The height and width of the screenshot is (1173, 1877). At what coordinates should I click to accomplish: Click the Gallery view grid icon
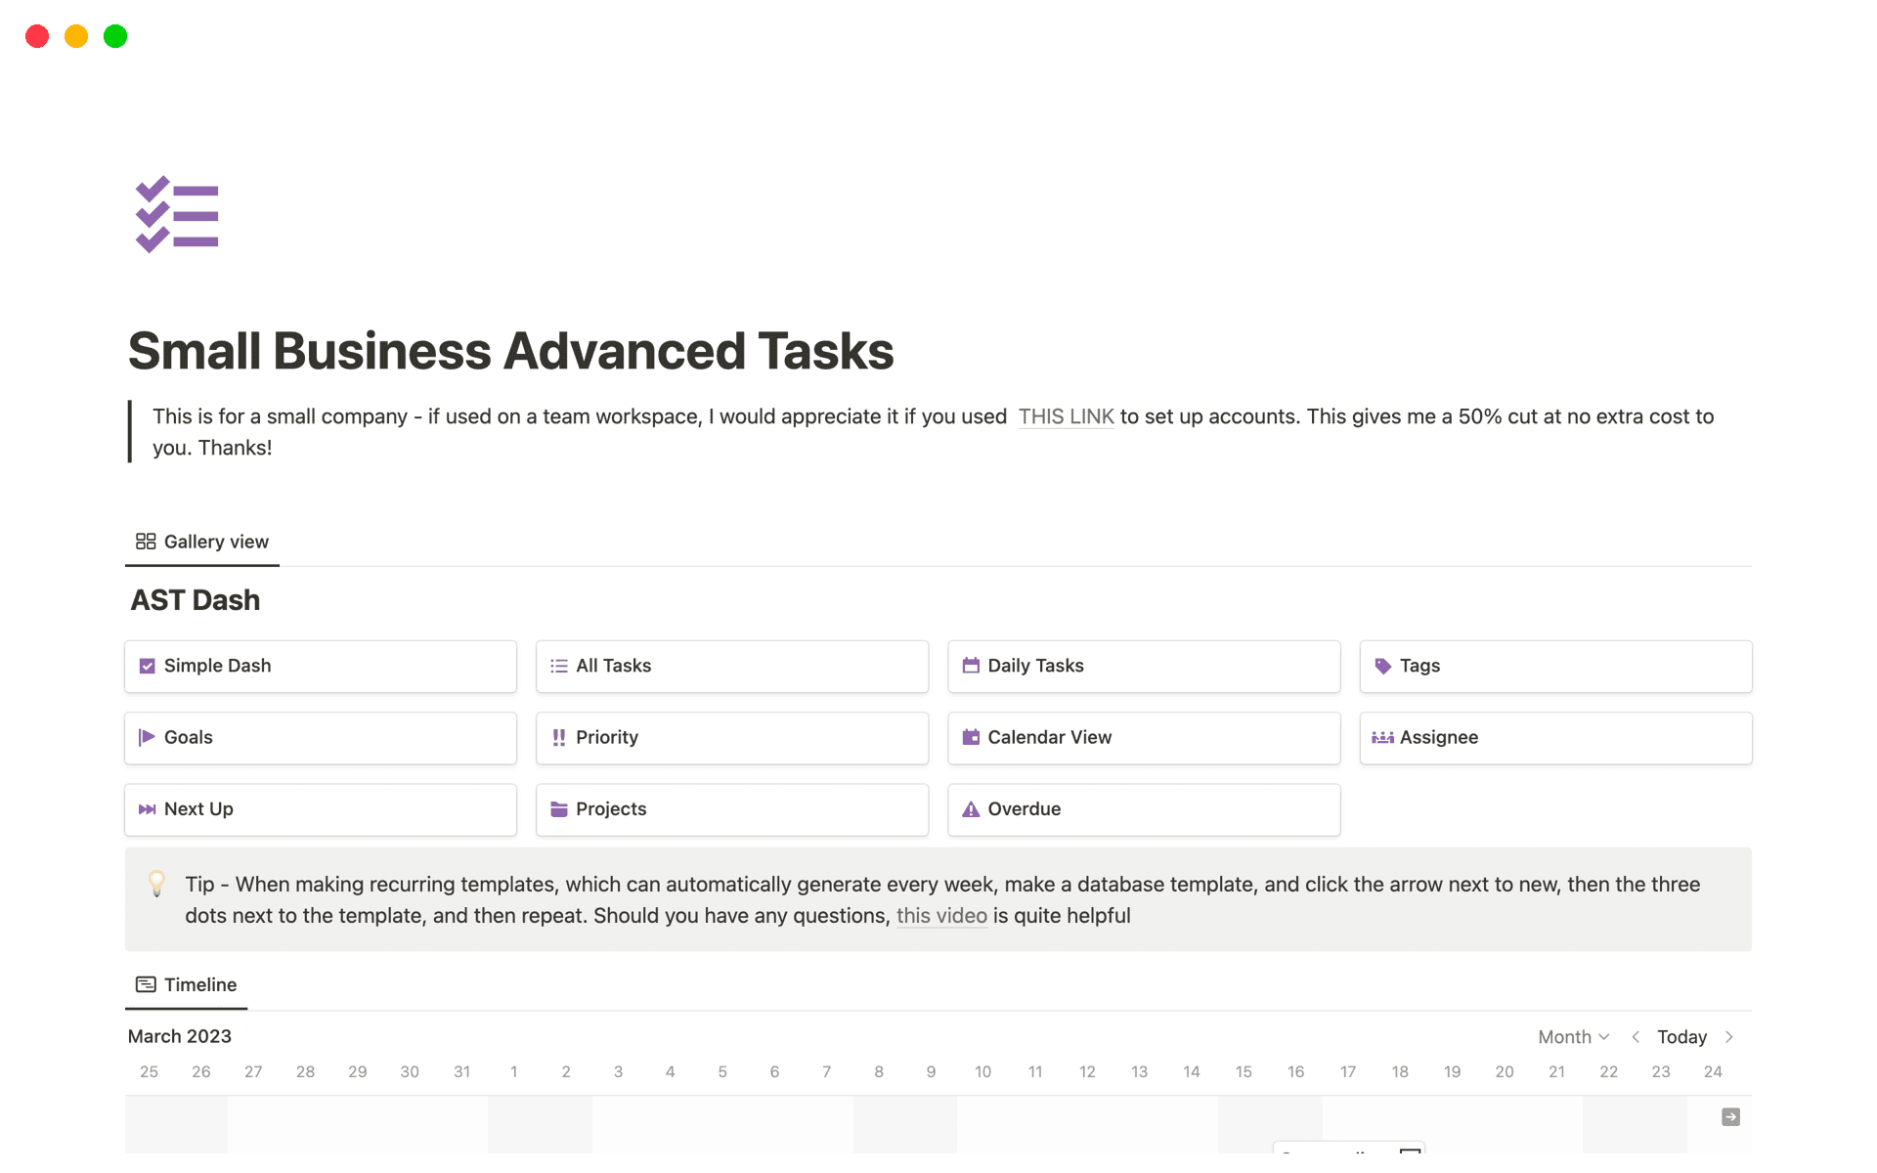[x=146, y=541]
